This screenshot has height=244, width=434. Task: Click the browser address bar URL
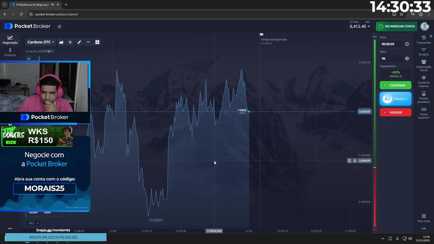click(x=57, y=14)
